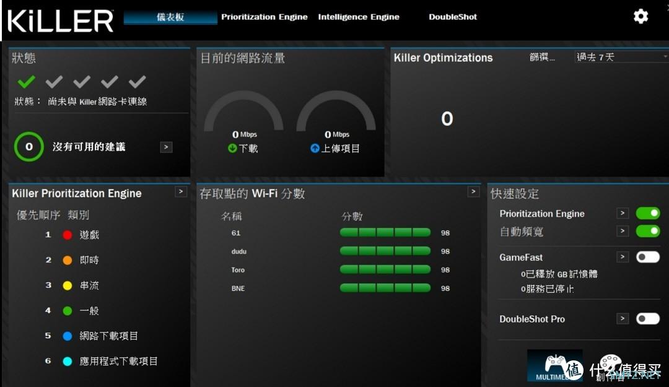Click the 0服務已停止 text
This screenshot has height=387, width=669.
pyautogui.click(x=547, y=289)
